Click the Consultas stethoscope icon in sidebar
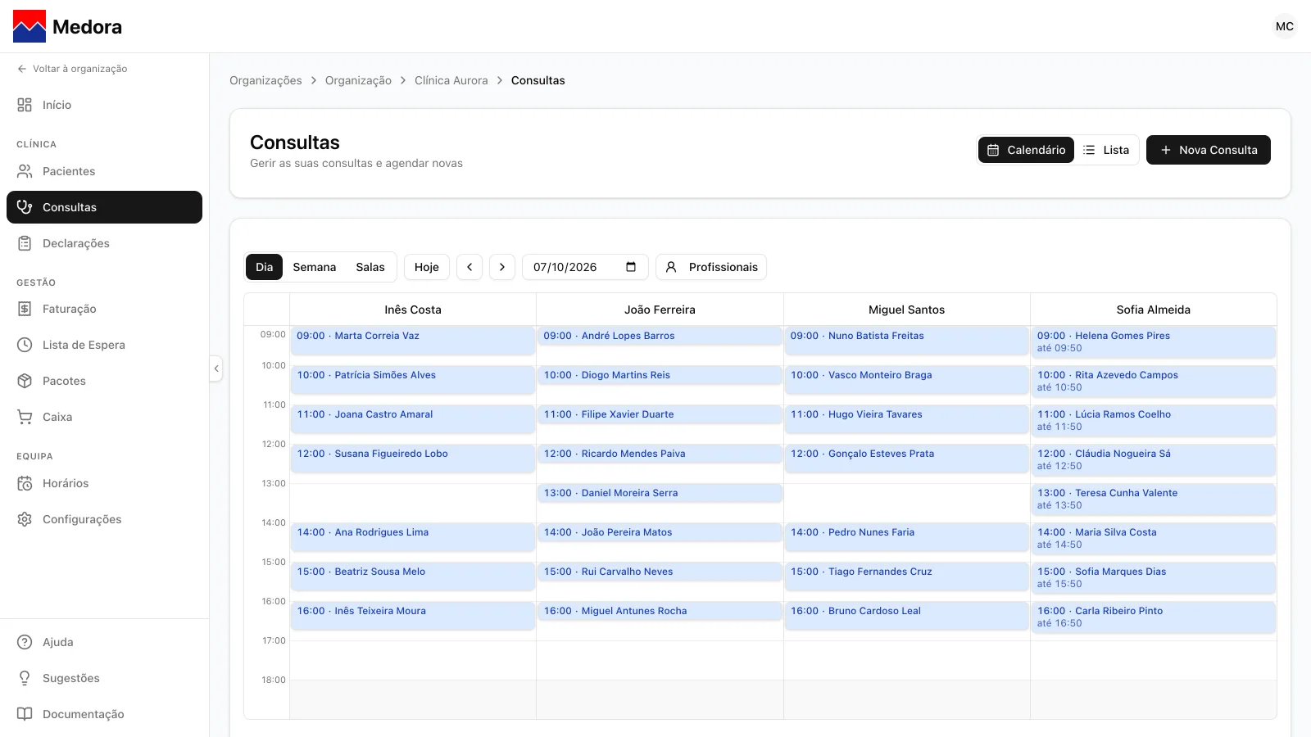The height and width of the screenshot is (737, 1311). pyautogui.click(x=25, y=207)
